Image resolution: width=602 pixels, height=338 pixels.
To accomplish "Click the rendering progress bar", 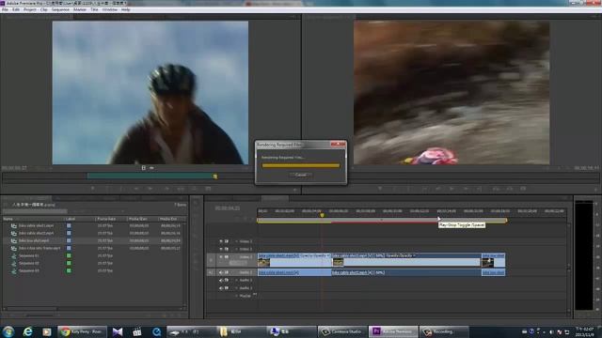I will coord(301,165).
